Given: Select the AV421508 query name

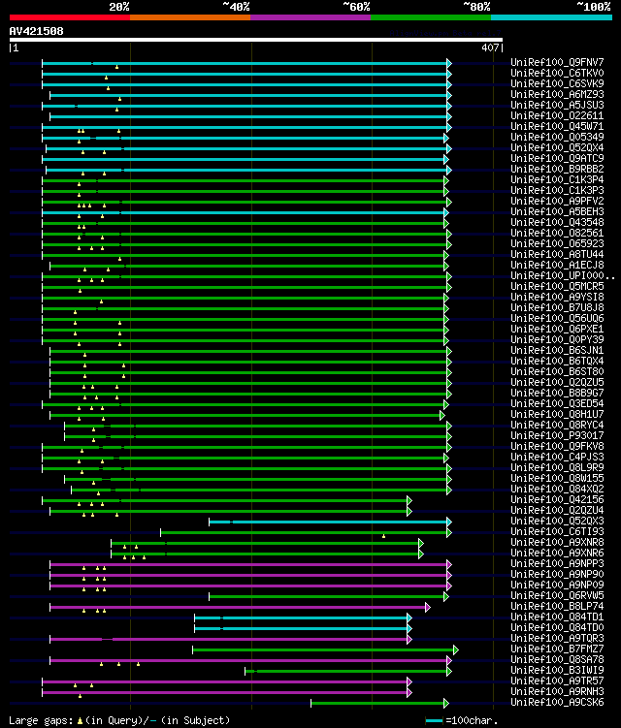Looking at the screenshot, I should pos(36,31).
